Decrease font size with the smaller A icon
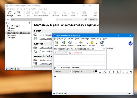Screen dimensions: 137x98 click(100, 72)
